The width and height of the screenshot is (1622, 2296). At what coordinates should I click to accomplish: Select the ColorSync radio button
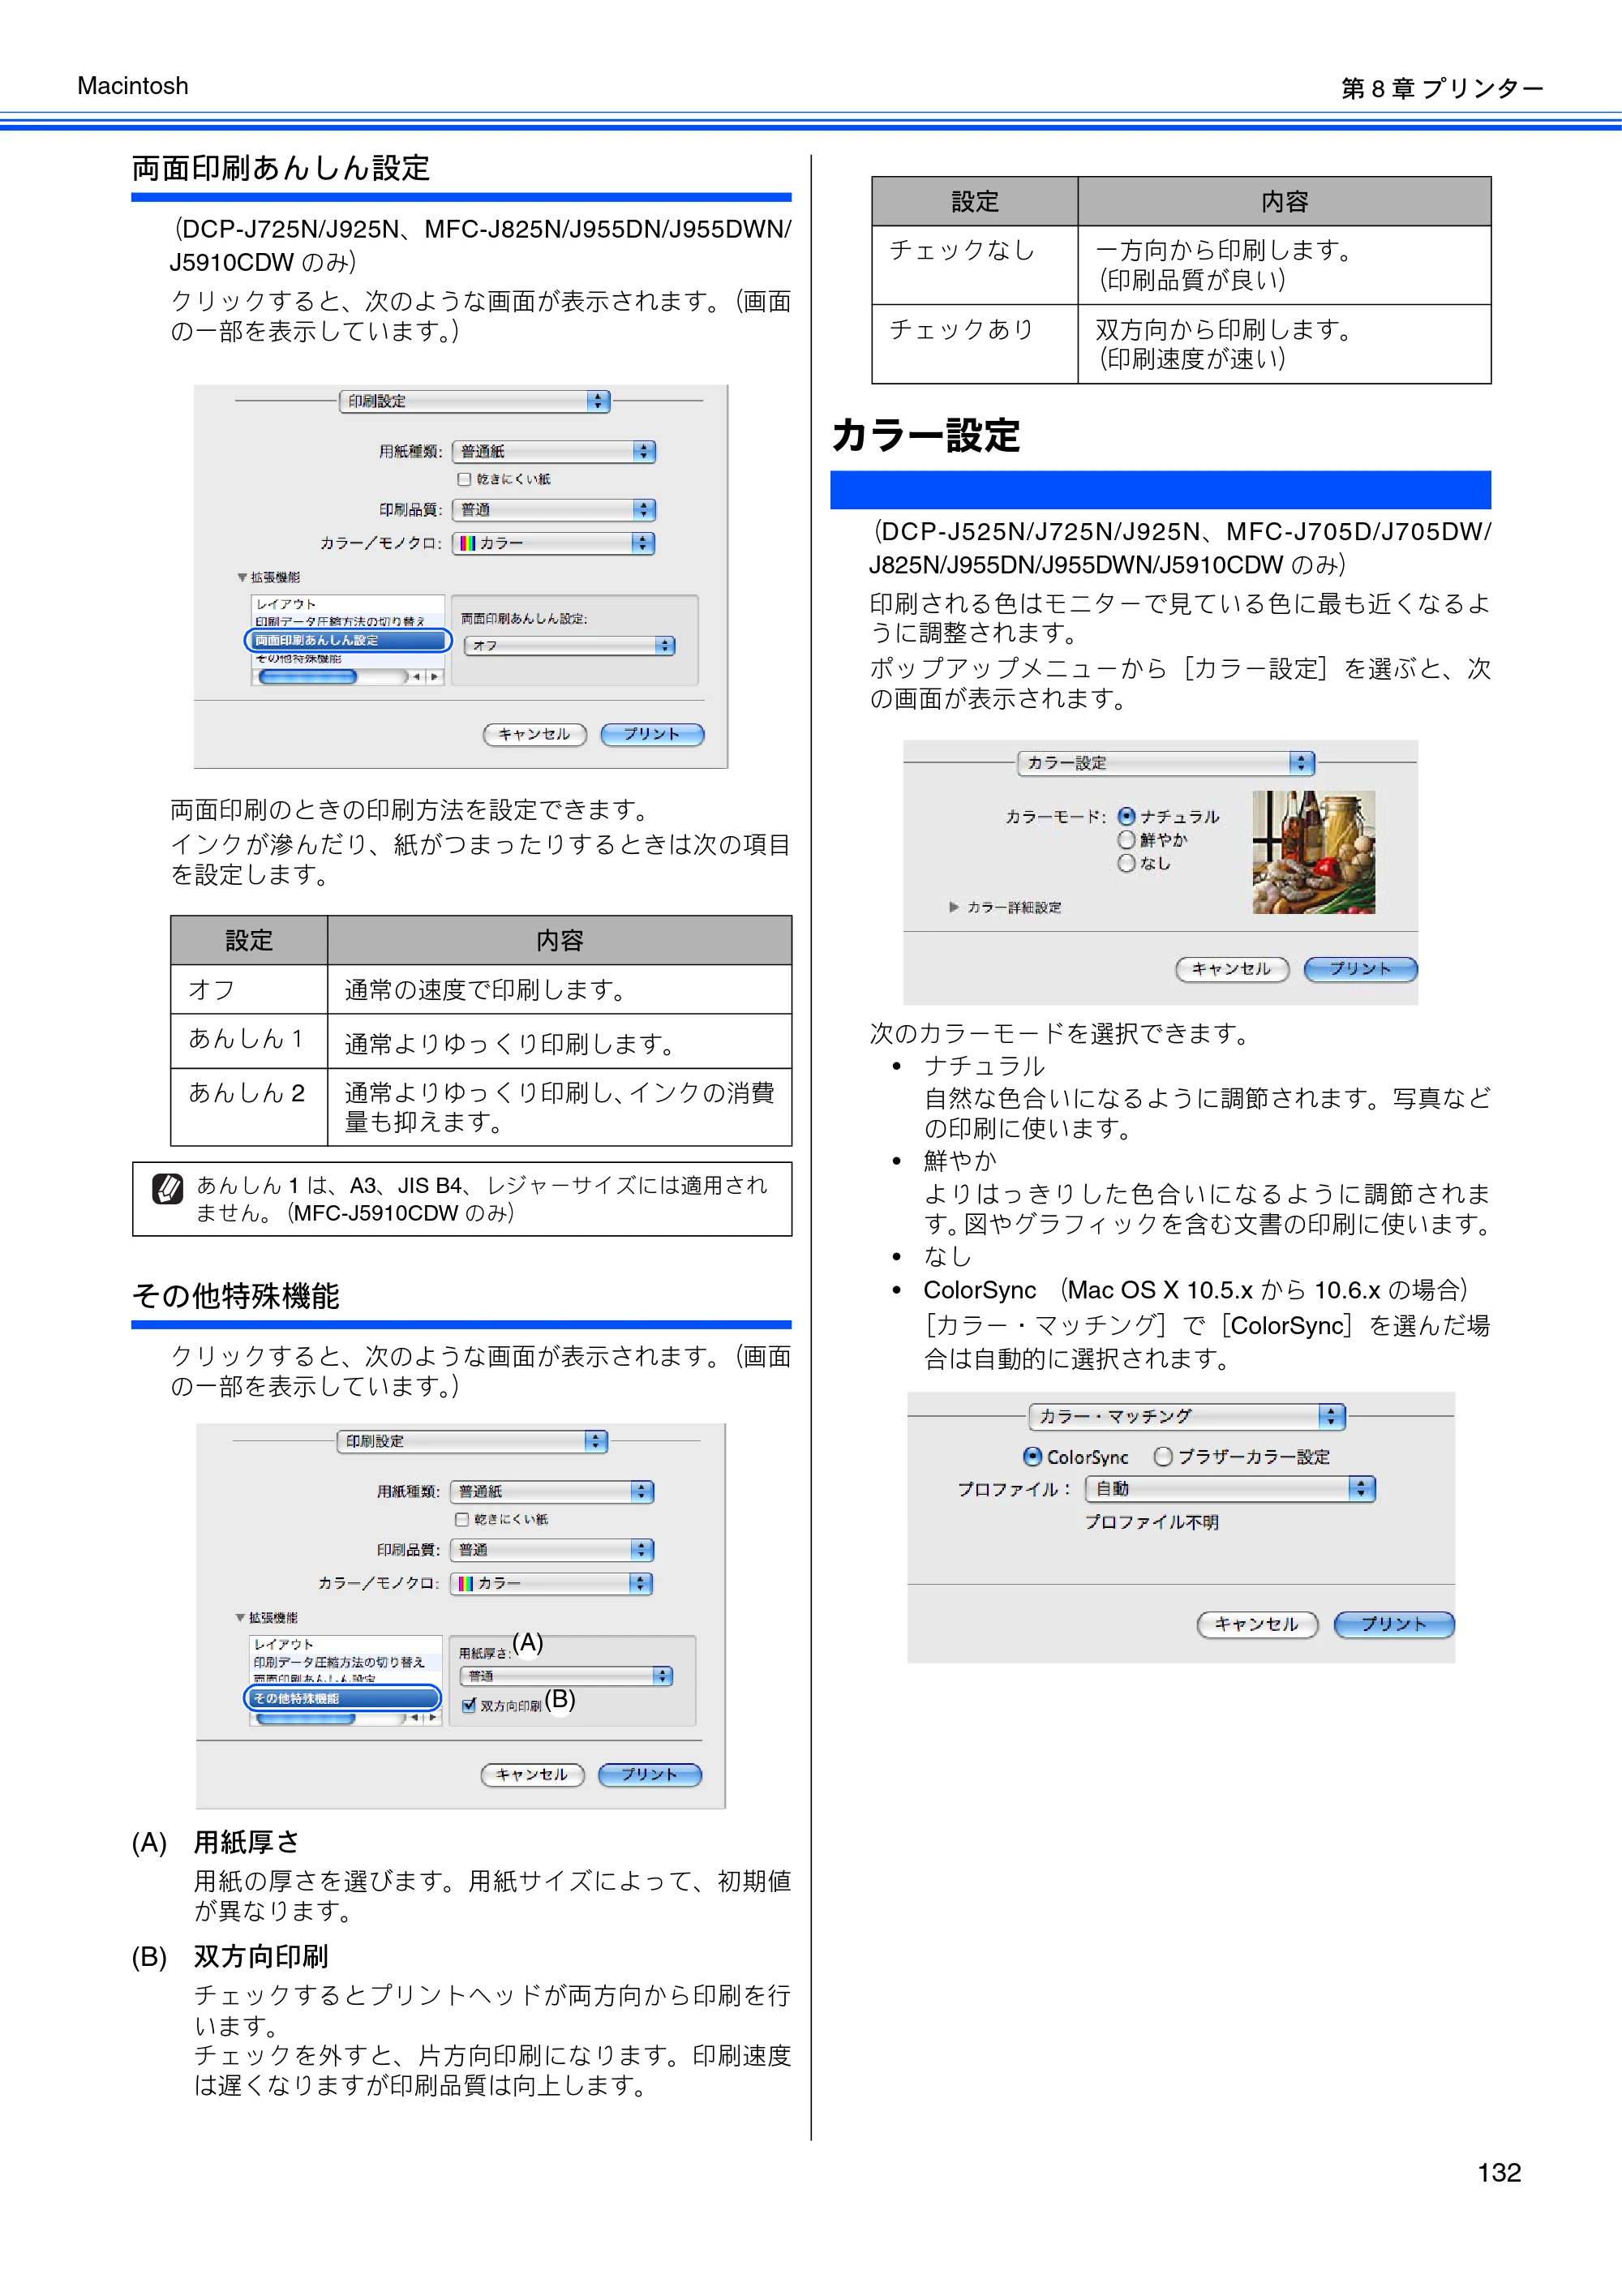tap(1033, 1456)
